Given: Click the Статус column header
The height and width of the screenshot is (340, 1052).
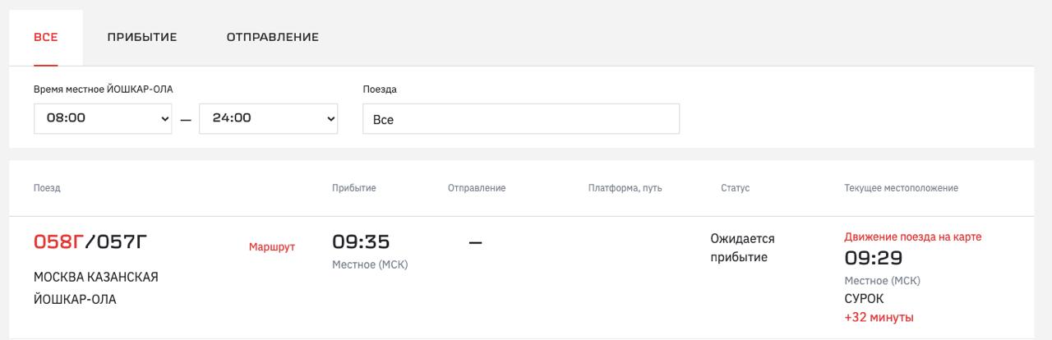Looking at the screenshot, I should point(735,188).
